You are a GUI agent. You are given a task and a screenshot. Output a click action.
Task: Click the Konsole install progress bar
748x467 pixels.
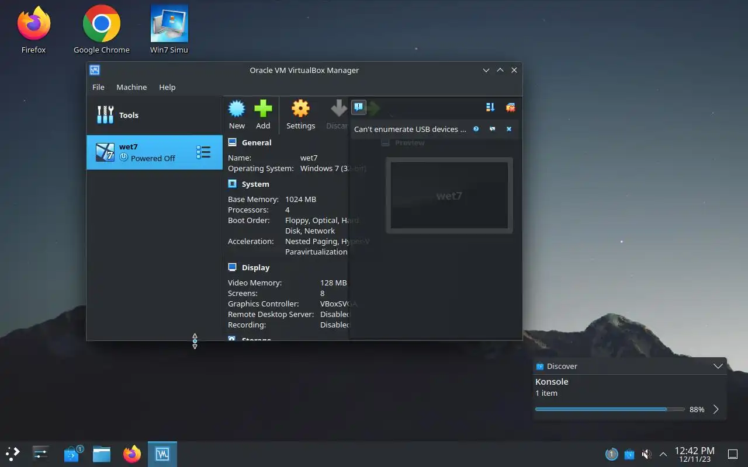pyautogui.click(x=610, y=409)
